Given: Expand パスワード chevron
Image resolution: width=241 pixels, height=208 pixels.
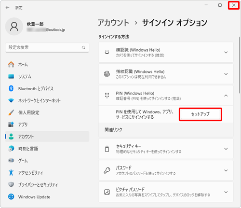Looking at the screenshot, I should (226, 170).
